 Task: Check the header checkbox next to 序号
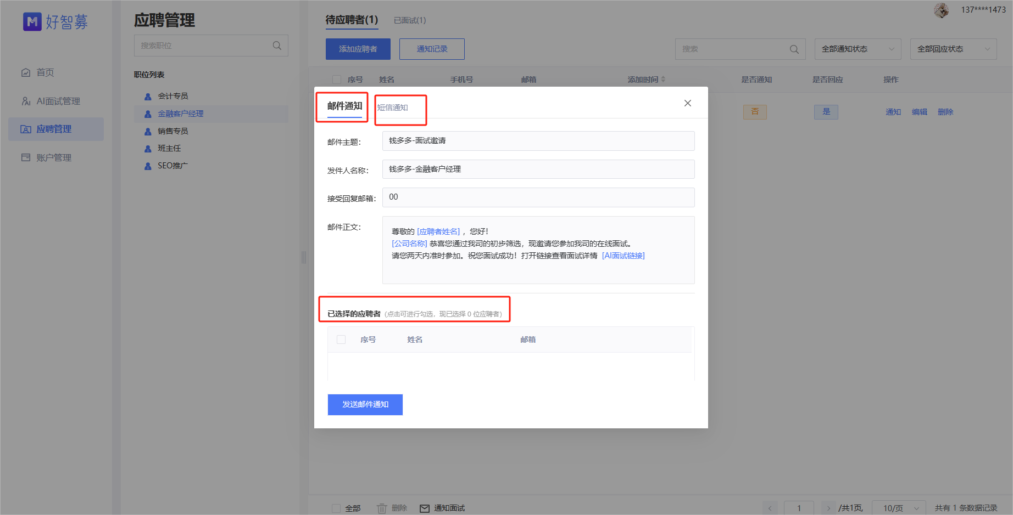[x=337, y=79]
